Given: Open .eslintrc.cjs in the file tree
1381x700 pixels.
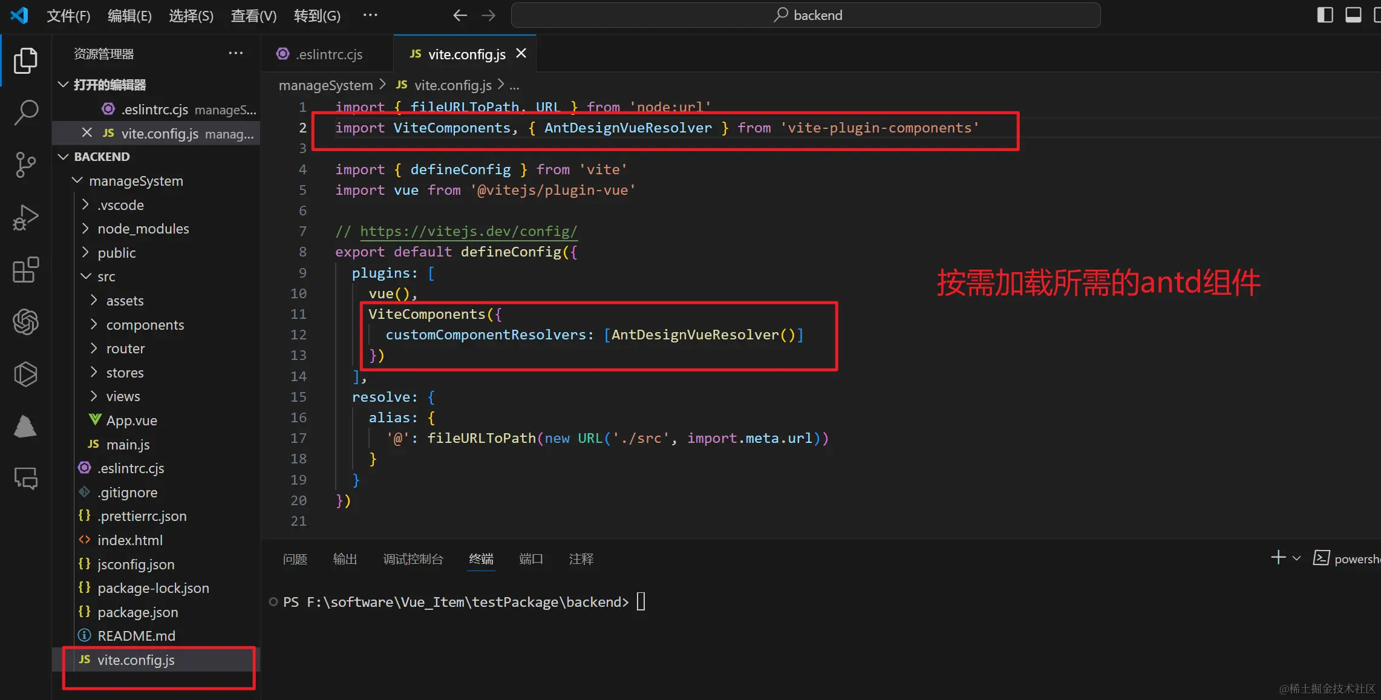Looking at the screenshot, I should coord(156,468).
